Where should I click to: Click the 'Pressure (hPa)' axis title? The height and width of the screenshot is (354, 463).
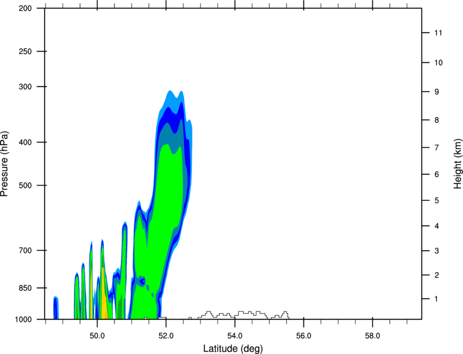click(5, 164)
